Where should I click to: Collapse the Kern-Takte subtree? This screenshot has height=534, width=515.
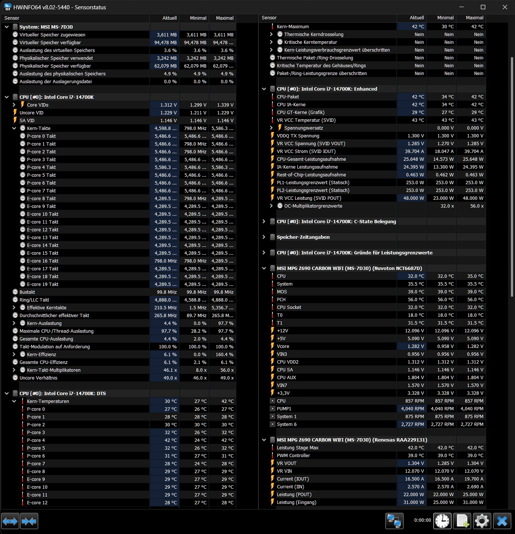point(14,128)
